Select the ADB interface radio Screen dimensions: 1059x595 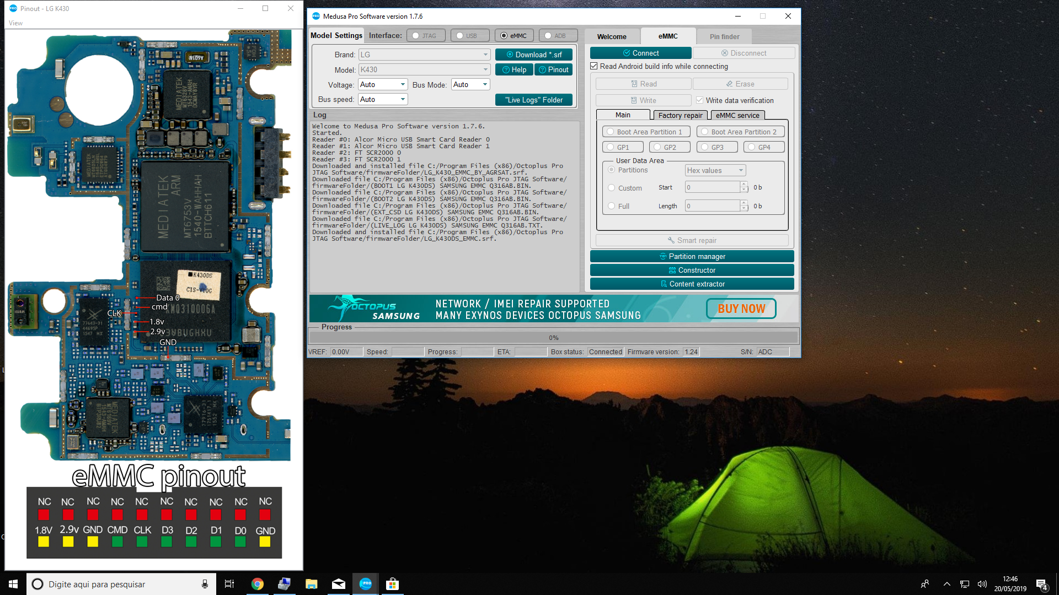click(x=558, y=36)
